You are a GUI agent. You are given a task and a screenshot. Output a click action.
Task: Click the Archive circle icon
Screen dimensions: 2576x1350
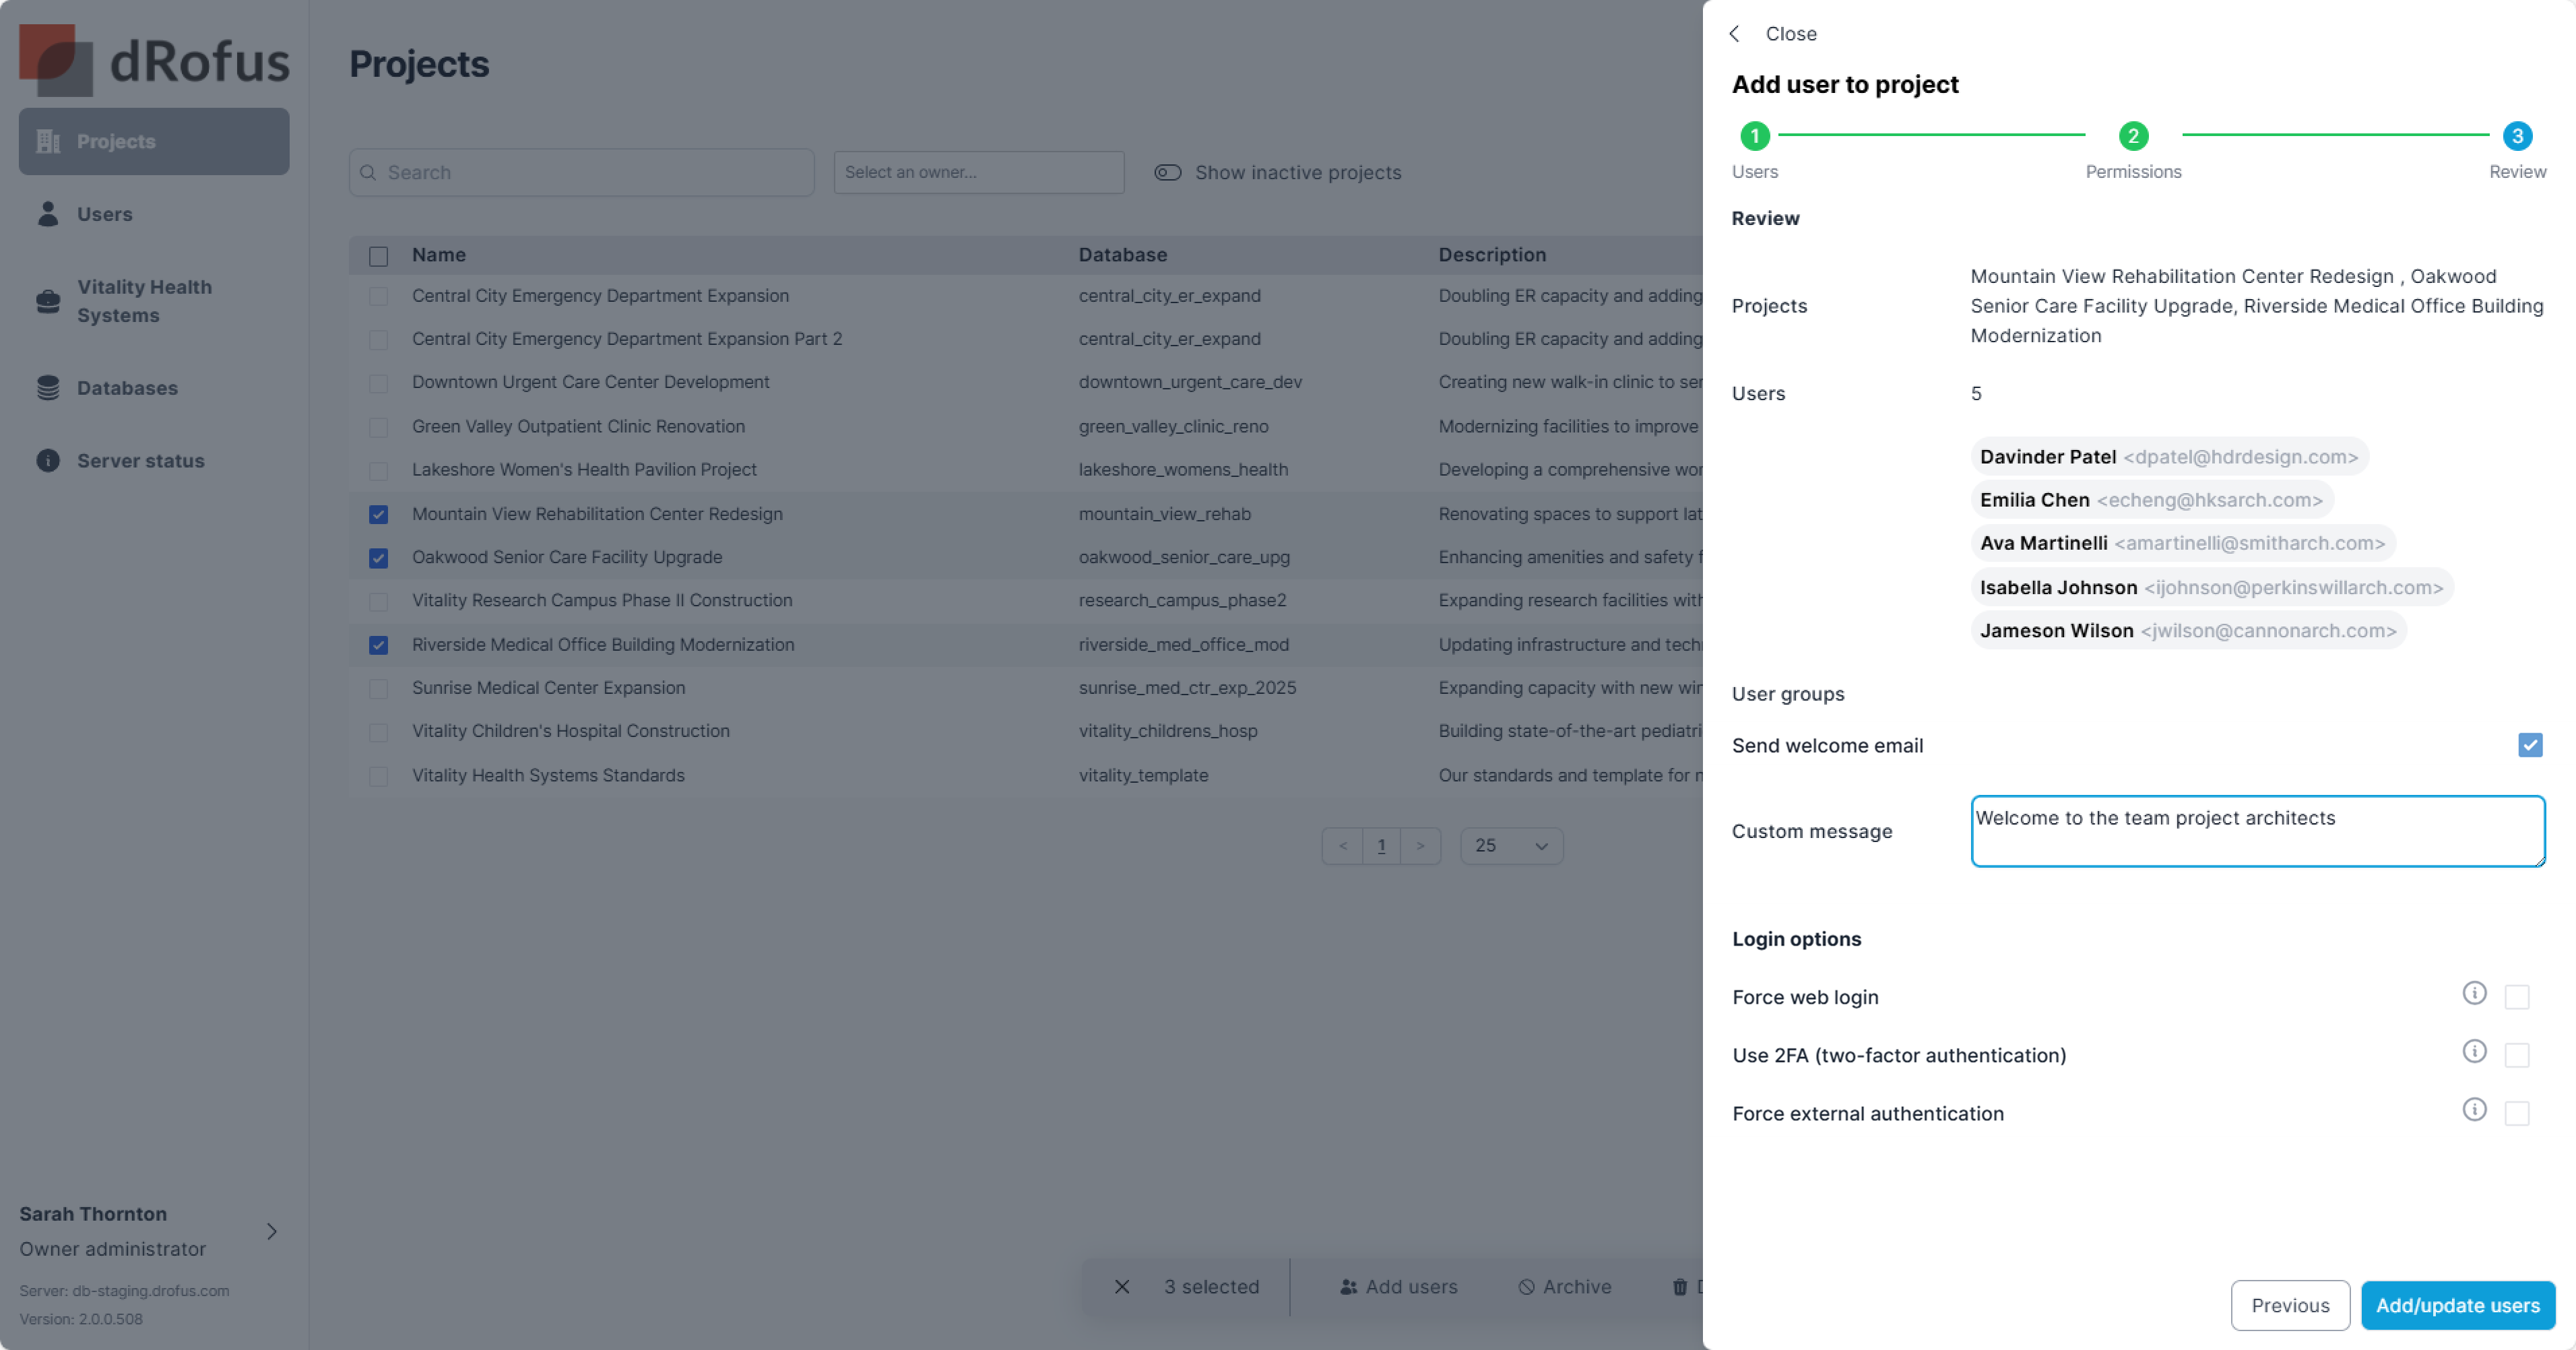[x=1526, y=1287]
